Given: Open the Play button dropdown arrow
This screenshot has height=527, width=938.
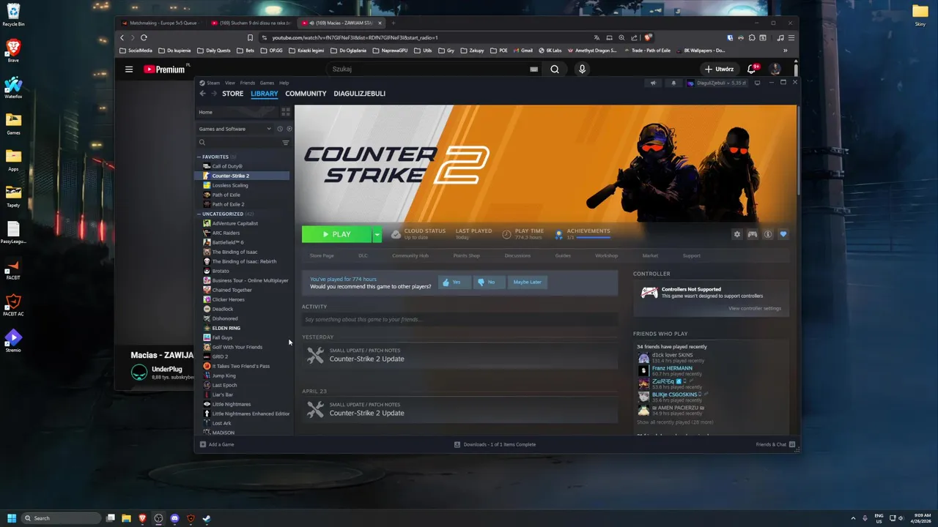Looking at the screenshot, I should point(377,234).
